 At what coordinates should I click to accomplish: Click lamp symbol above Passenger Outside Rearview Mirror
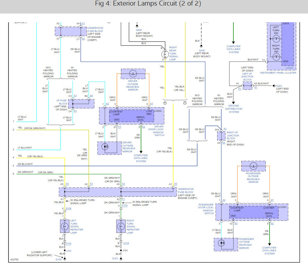(253, 166)
